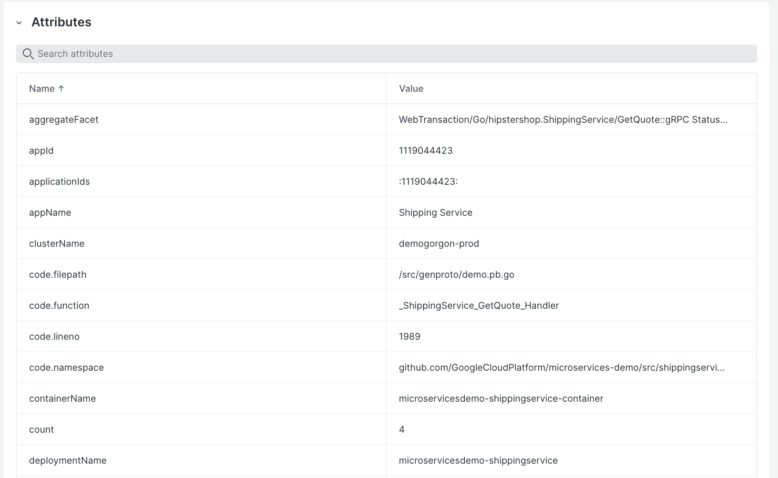Click the code.lineno value 1989
Viewport: 778px width, 478px height.
pos(409,336)
